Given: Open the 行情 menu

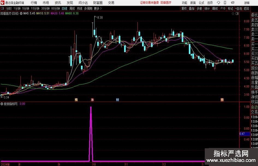Looking at the screenshot, I should pos(34,3).
